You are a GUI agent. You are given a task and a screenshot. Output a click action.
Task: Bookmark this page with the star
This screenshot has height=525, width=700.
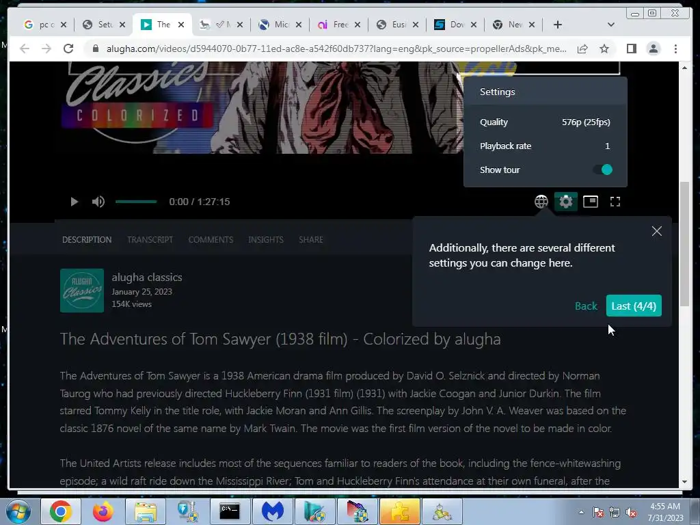(x=604, y=49)
